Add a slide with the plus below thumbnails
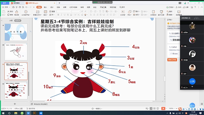This screenshot has height=115, width=204. [15, 104]
